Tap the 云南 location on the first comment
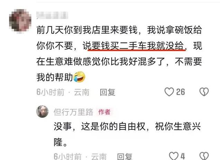The image size is (220, 160). 82,92
